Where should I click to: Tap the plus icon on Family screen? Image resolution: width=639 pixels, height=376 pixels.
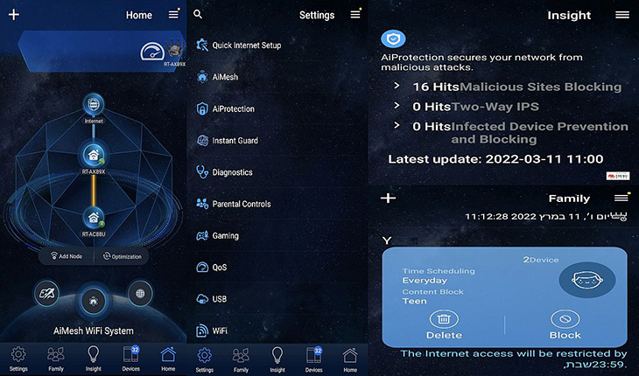click(x=388, y=198)
